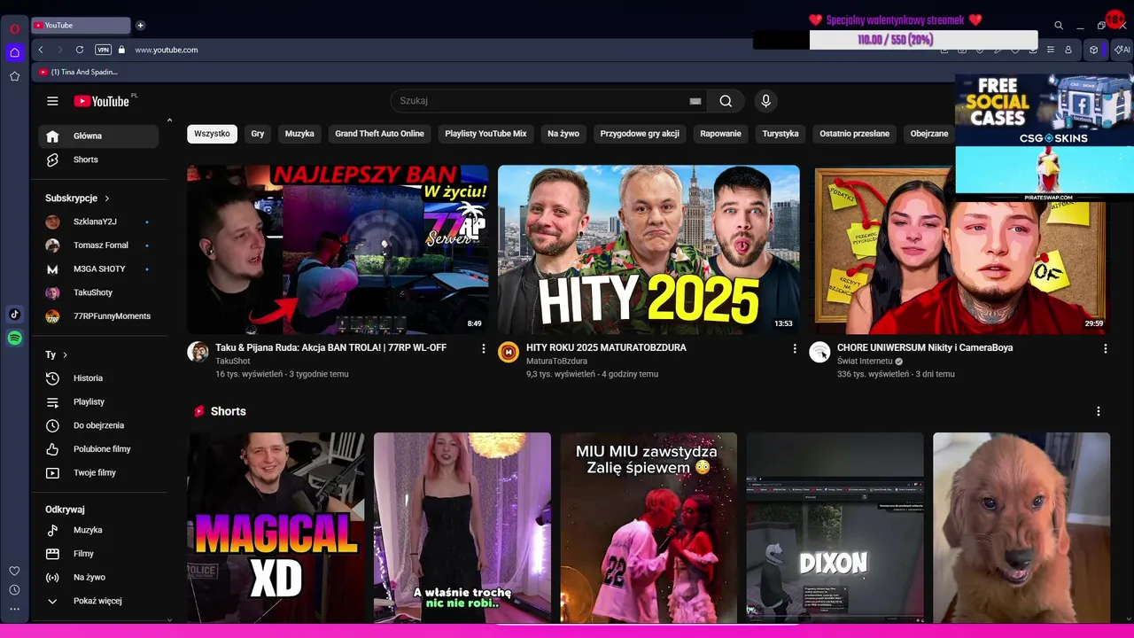Image resolution: width=1134 pixels, height=638 pixels.
Task: Open Polubione filmy liked videos
Action: tap(98, 449)
